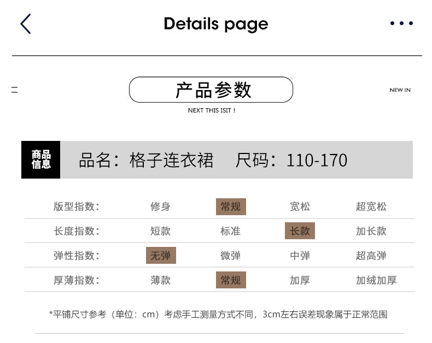Select 短款 length option

point(160,231)
